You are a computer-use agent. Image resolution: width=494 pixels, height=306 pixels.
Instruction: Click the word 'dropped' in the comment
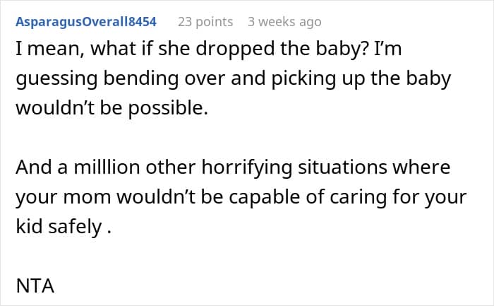[217, 49]
